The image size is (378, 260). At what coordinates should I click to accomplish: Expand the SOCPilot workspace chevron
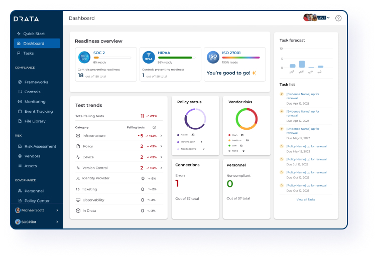point(57,222)
